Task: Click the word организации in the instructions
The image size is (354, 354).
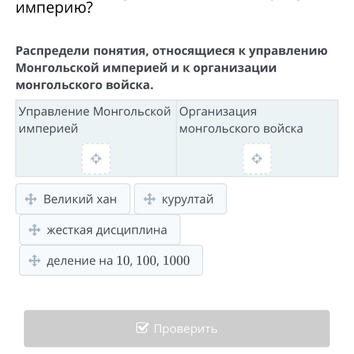Action: 235,68
